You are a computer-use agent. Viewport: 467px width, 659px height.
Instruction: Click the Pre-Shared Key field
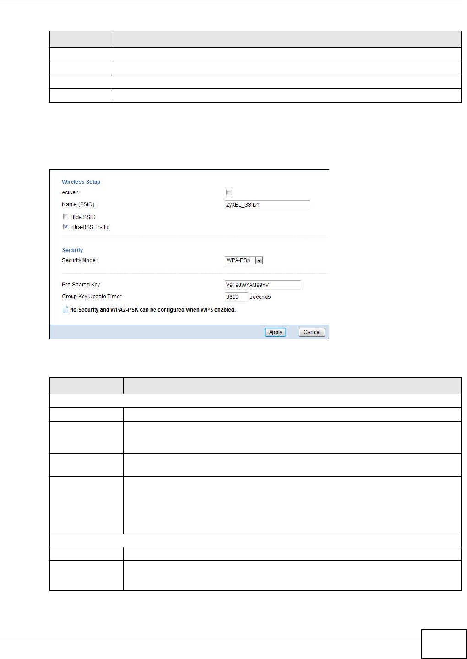pos(263,285)
